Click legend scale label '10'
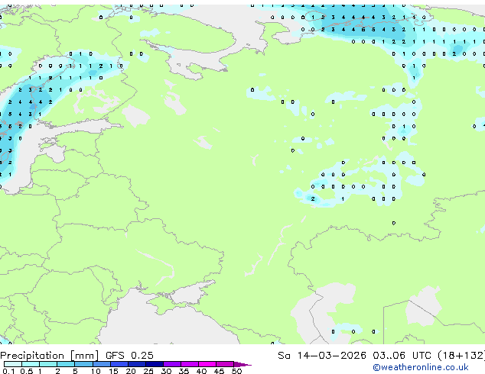This screenshot has height=374, width=485. click(96, 371)
